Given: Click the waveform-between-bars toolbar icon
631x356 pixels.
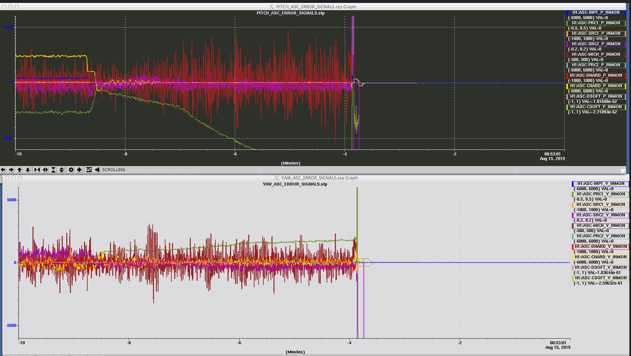Looking at the screenshot, I should pos(89,170).
